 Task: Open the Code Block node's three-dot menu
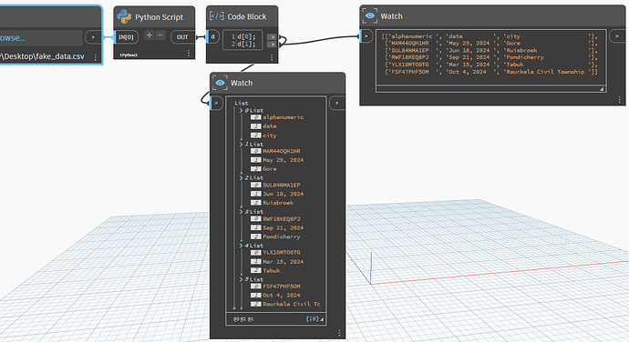pyautogui.click(x=272, y=57)
